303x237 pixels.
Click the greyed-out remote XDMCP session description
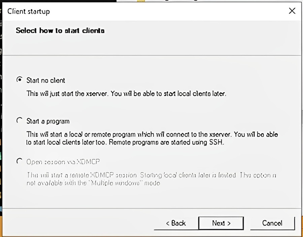click(x=151, y=175)
